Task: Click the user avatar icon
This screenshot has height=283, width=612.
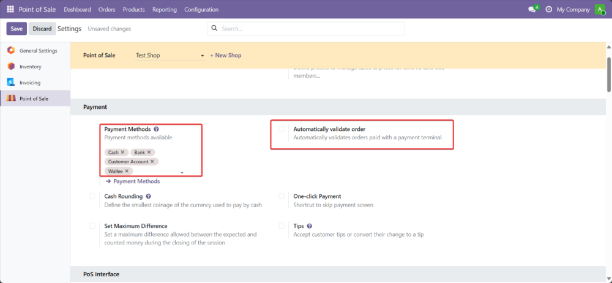Action: (x=600, y=10)
